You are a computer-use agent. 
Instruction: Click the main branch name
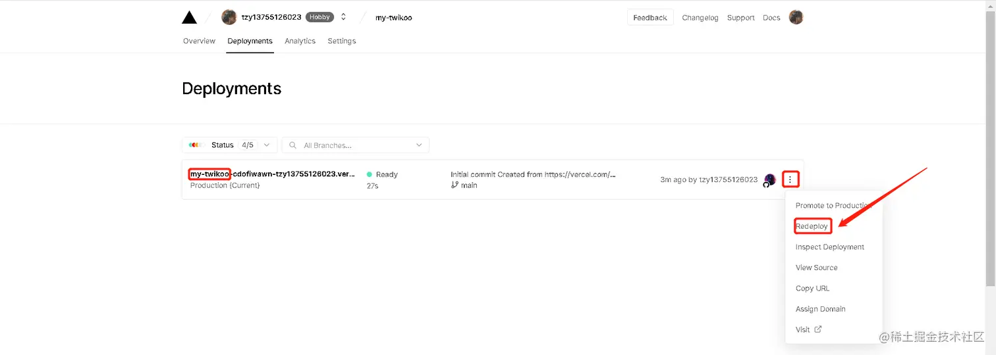pyautogui.click(x=470, y=185)
